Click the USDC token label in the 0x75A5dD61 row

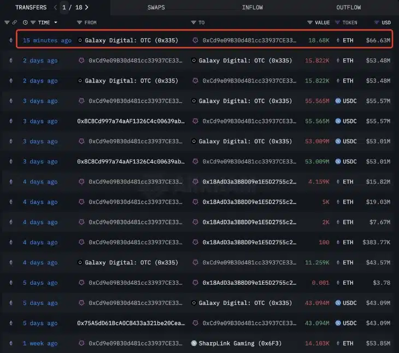click(x=350, y=323)
